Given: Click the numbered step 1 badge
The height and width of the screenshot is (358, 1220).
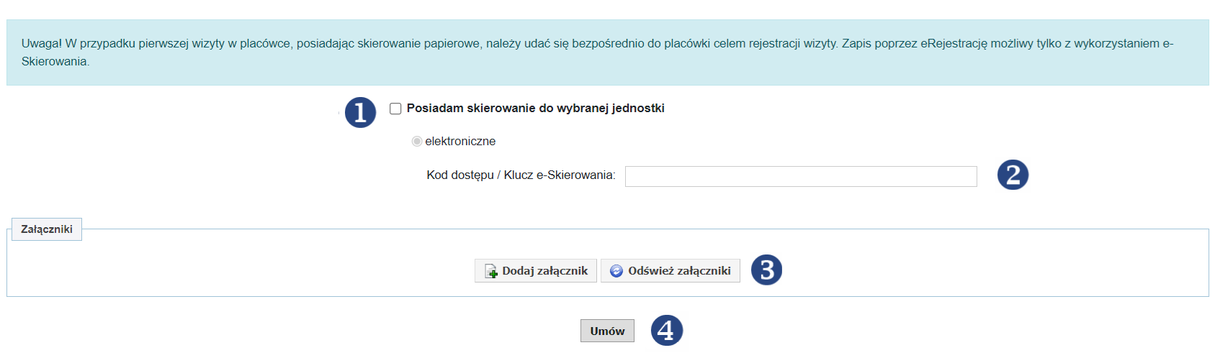Looking at the screenshot, I should (x=360, y=113).
